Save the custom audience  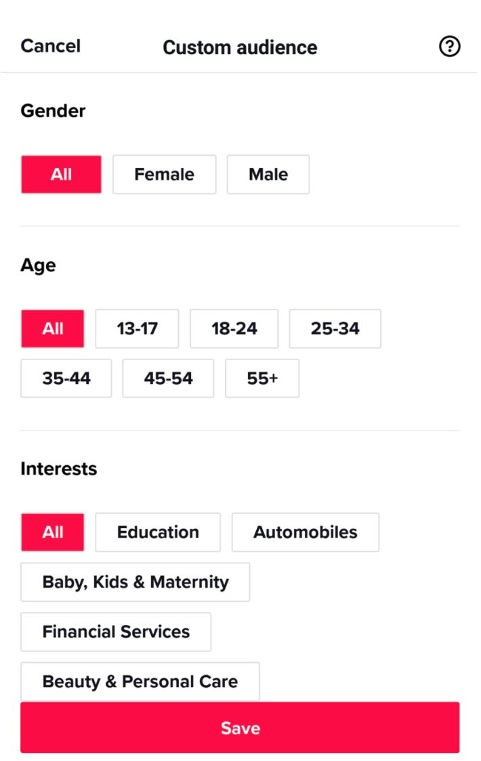(240, 728)
